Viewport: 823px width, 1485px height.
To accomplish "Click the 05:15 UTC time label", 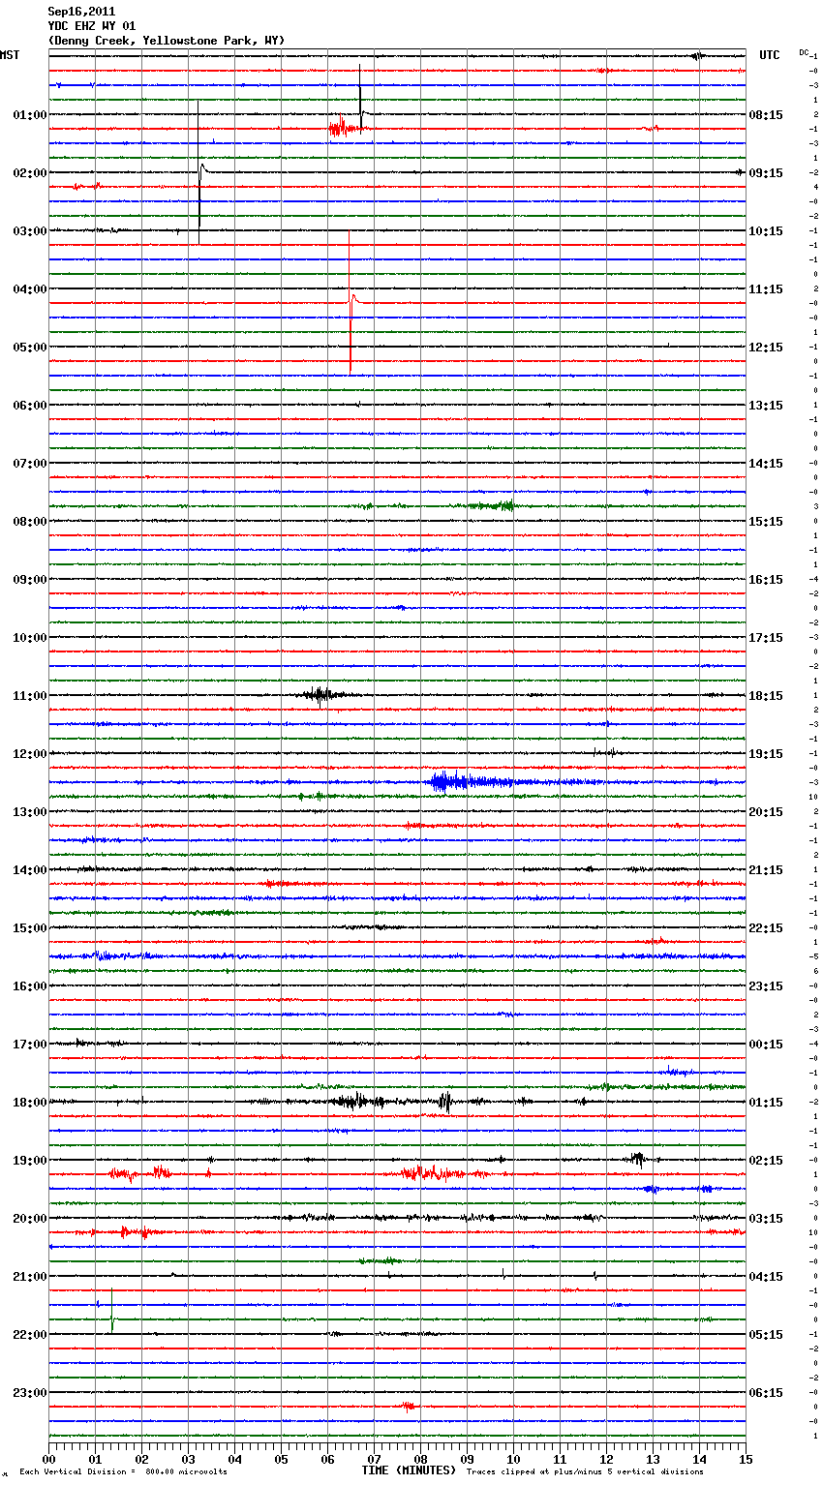I will [x=766, y=1335].
